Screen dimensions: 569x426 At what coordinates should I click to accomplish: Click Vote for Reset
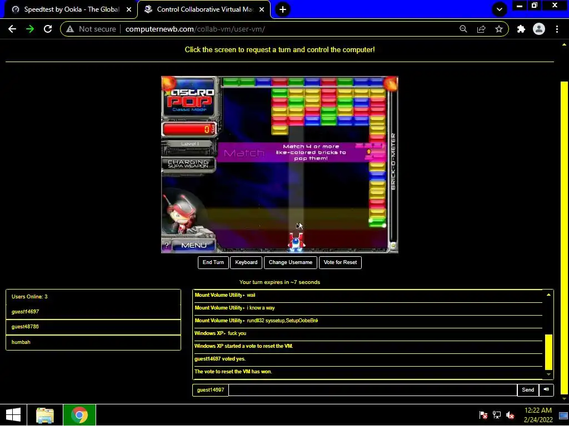(340, 262)
